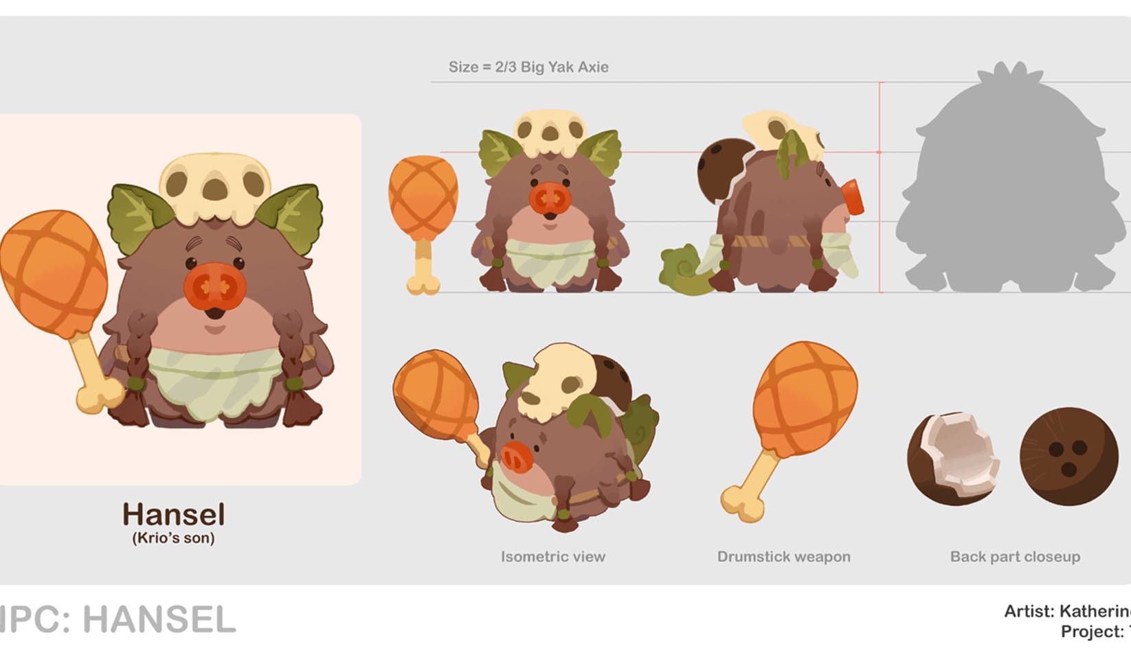Image resolution: width=1131 pixels, height=659 pixels.
Task: Click the 'Hansel' name heading
Action: (174, 515)
